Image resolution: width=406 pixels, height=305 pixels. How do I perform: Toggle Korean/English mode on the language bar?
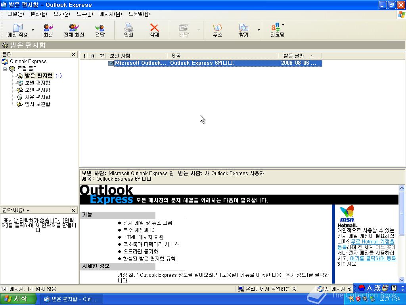click(x=370, y=288)
